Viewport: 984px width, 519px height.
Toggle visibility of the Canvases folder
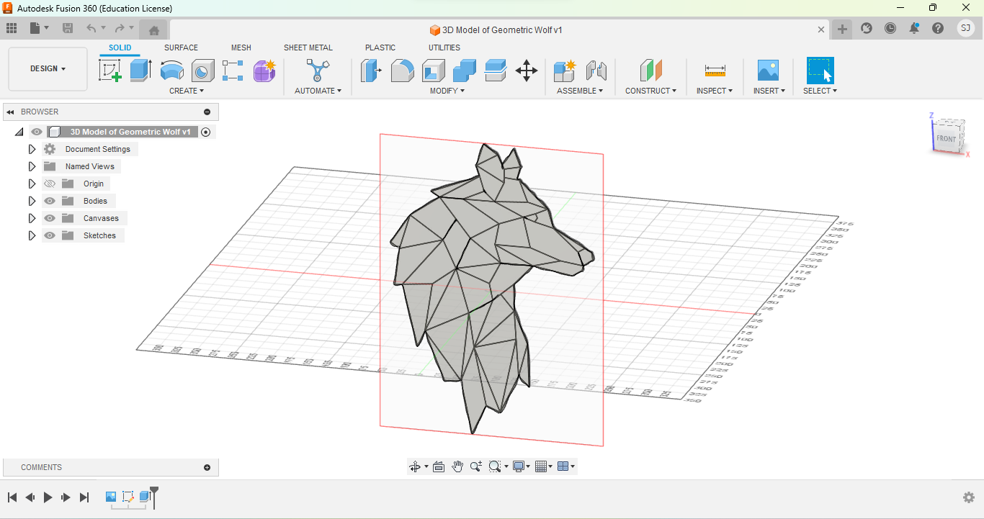49,217
